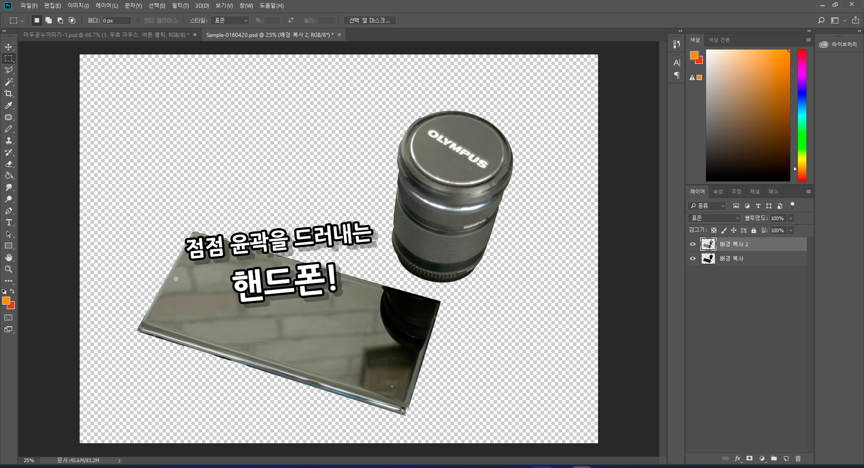Select the Eyedropper tool
Screen dimensions: 864x468
coord(9,105)
